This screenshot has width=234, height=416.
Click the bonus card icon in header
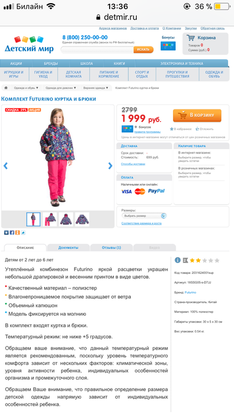click(x=168, y=45)
